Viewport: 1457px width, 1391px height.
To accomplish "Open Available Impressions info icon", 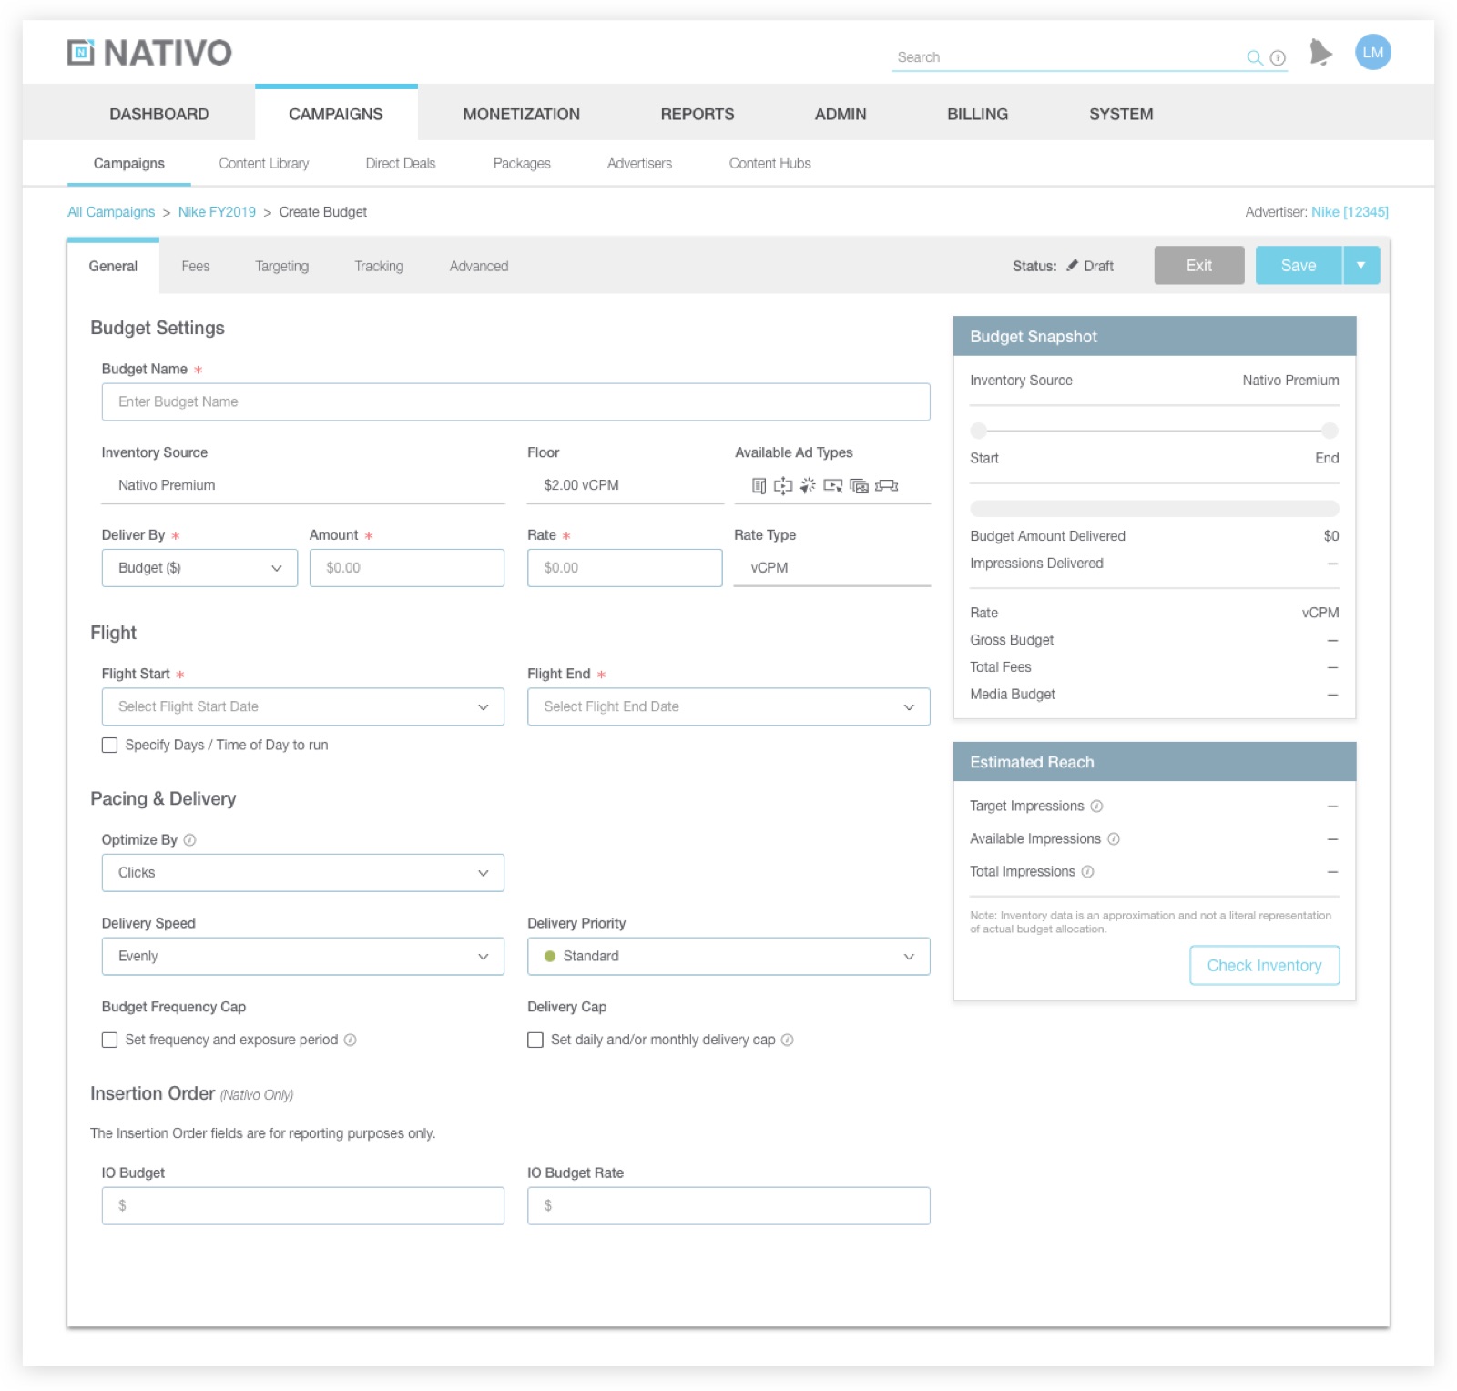I will coord(1113,839).
